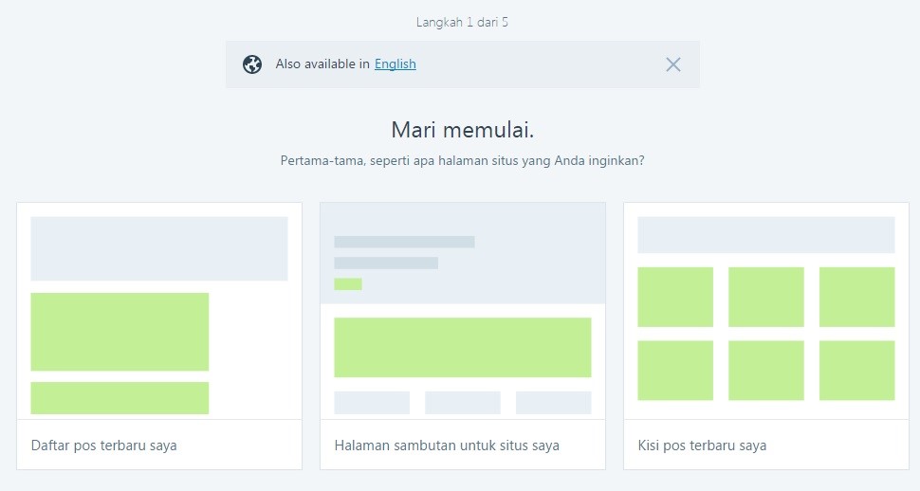Click the middle grey box under the welcome banner
The width and height of the screenshot is (920, 491).
pos(462,402)
